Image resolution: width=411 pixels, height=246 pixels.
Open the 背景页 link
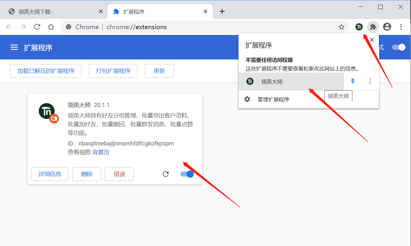(101, 152)
